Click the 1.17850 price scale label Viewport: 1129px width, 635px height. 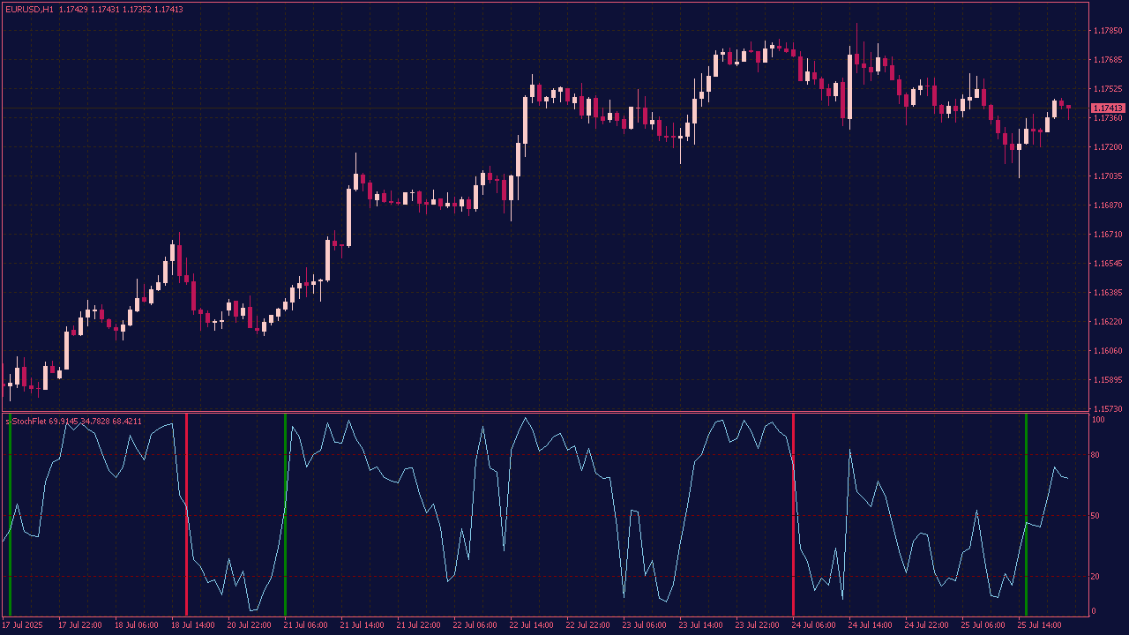point(1108,31)
